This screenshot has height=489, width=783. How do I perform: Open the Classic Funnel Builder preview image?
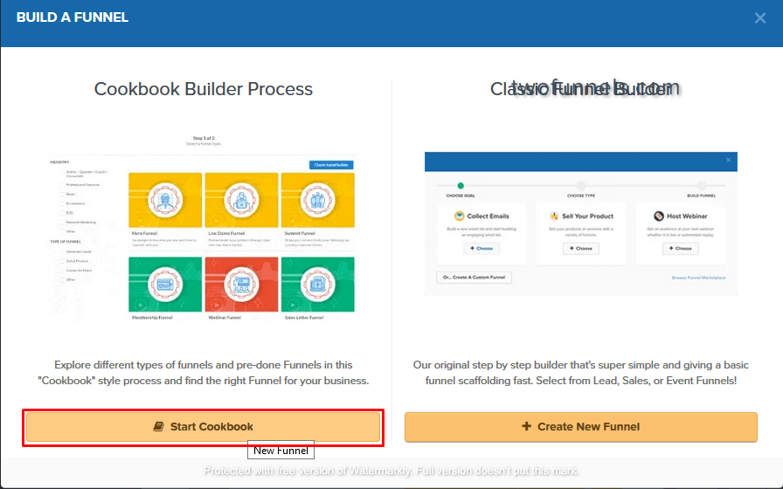[581, 224]
